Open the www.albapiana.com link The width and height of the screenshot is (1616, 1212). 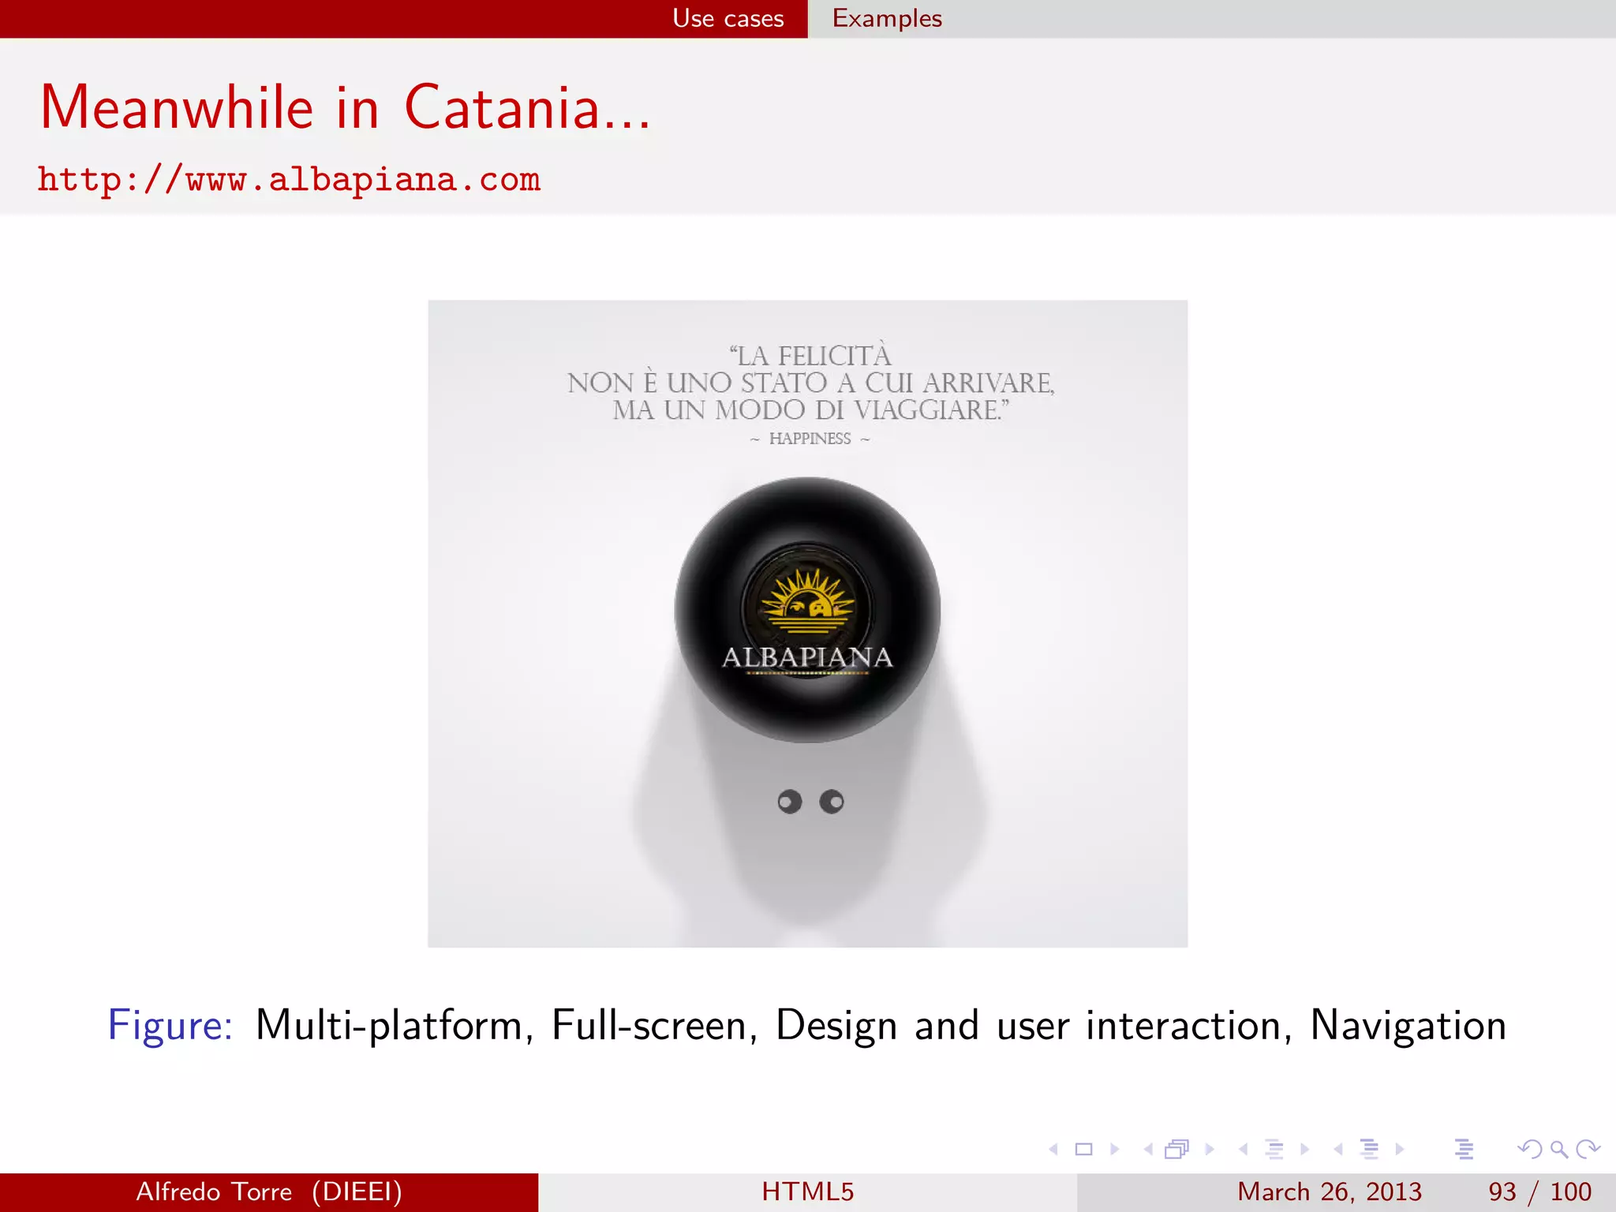pyautogui.click(x=289, y=180)
